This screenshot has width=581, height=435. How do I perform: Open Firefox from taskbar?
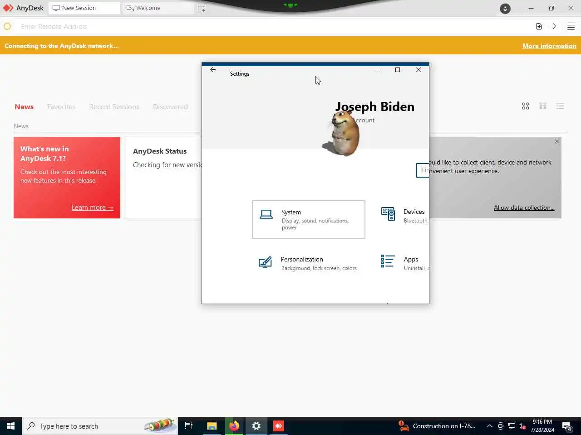(234, 426)
